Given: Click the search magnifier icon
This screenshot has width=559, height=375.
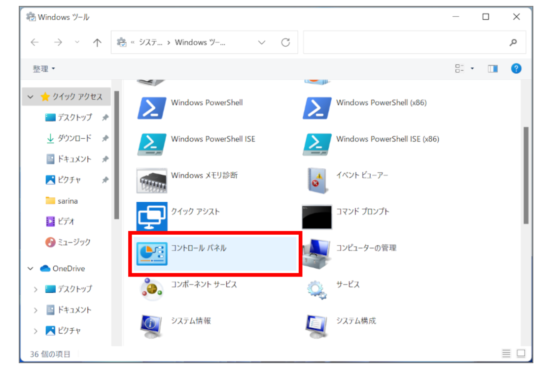Looking at the screenshot, I should click(513, 42).
